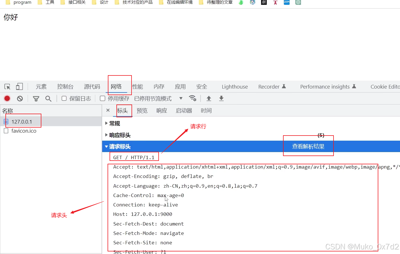
Task: Open the network filter funnel icon
Action: [x=36, y=99]
